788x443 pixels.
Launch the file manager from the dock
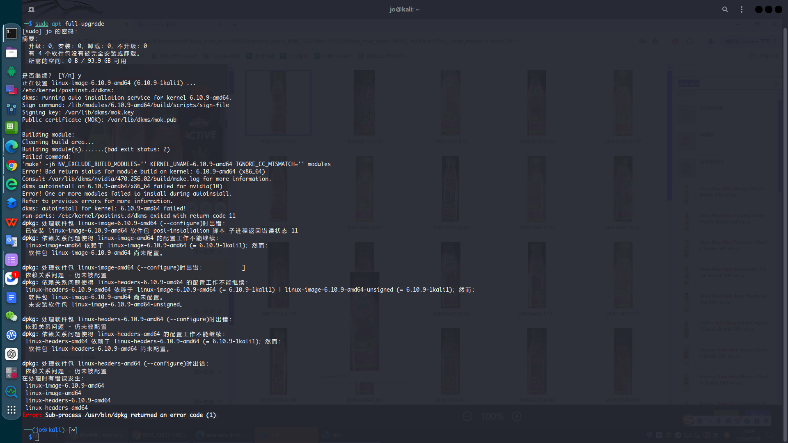coord(11,53)
